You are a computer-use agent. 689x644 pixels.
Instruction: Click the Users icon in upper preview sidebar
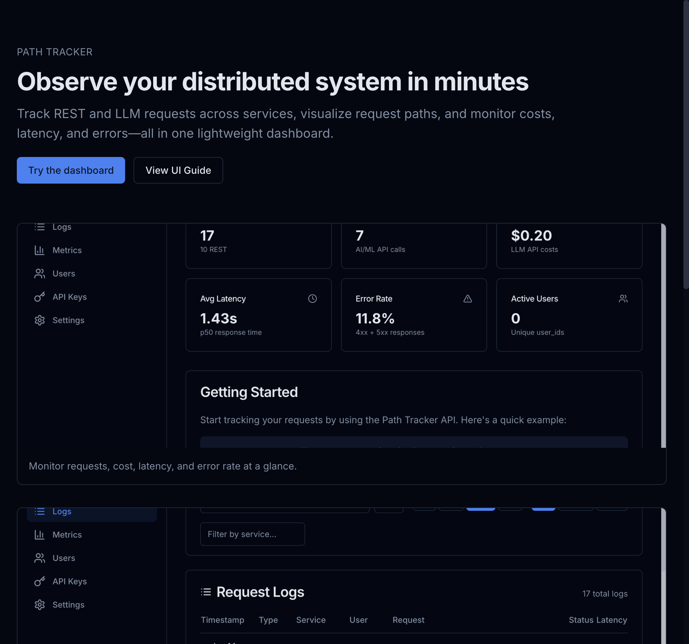pos(40,274)
